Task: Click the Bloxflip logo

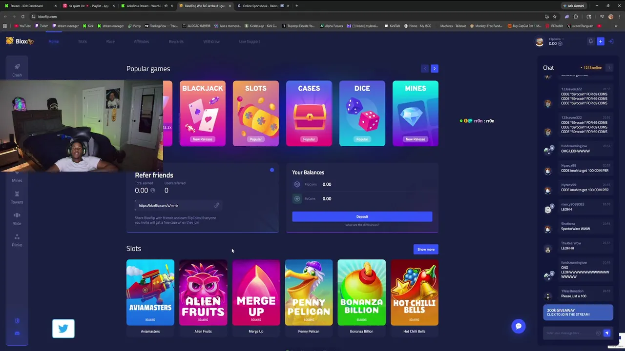Action: tap(20, 41)
